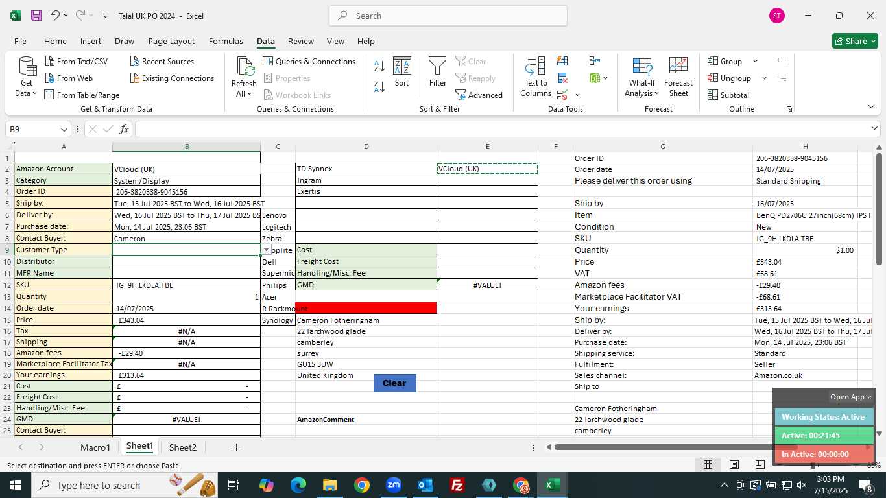Image resolution: width=886 pixels, height=498 pixels.
Task: Click the vertical scrollbar thumb
Action: pos(879,209)
